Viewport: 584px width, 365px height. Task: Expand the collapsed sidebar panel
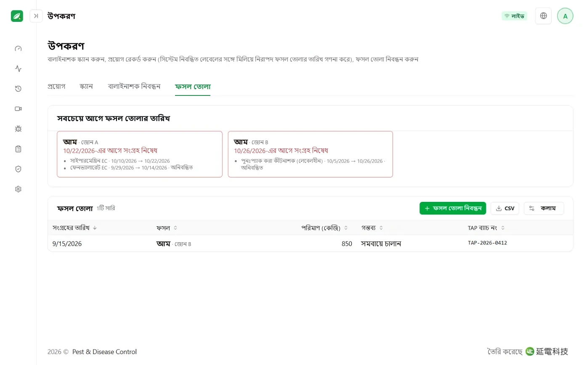pos(36,16)
